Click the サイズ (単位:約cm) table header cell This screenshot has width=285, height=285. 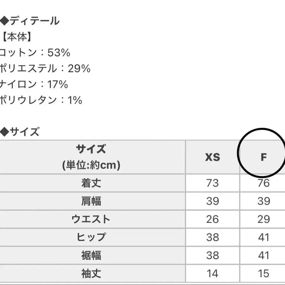point(91,157)
